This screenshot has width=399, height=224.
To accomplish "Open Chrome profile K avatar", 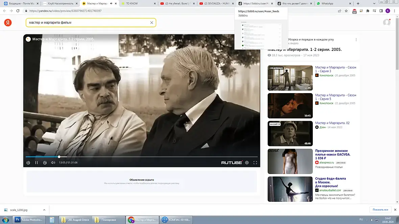I will 388,11.
